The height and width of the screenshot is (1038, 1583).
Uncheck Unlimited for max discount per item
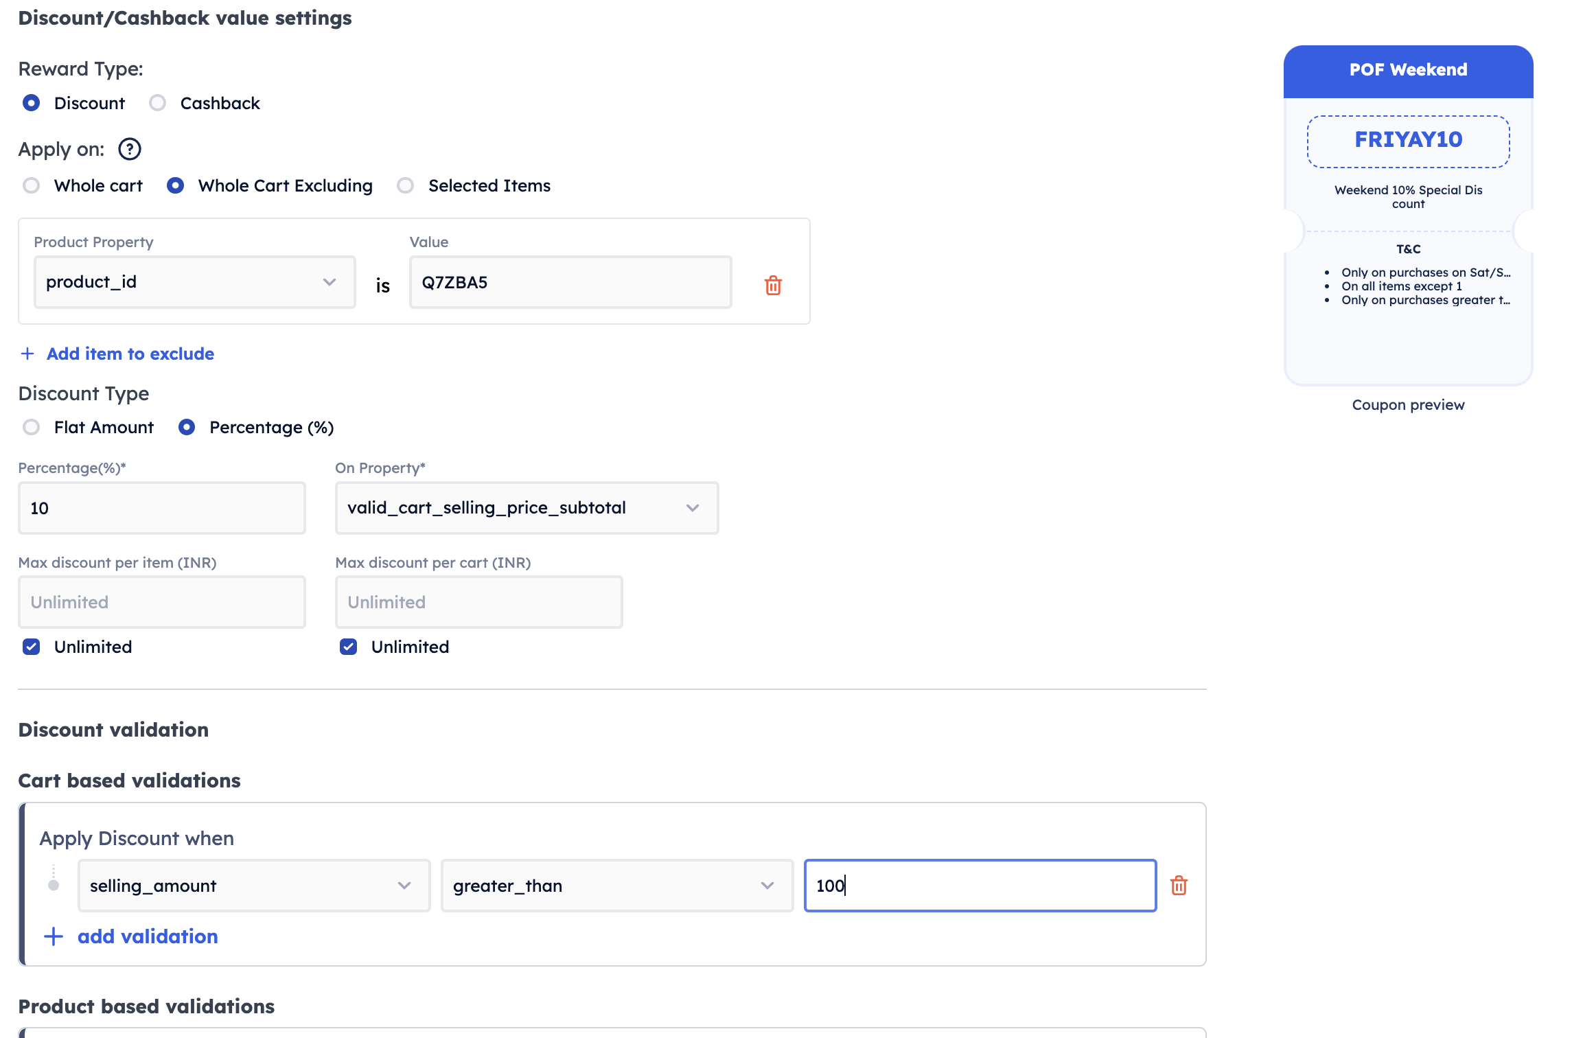[x=32, y=647]
